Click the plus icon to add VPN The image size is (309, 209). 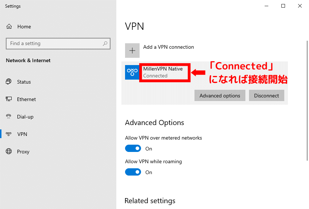[x=132, y=51]
